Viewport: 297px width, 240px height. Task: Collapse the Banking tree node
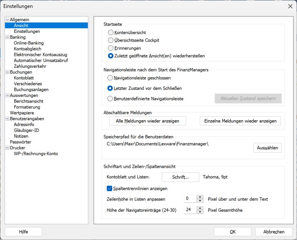coord(7,37)
